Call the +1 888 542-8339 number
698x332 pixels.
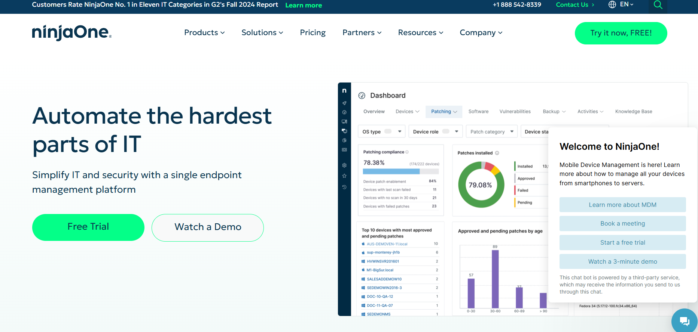(517, 5)
